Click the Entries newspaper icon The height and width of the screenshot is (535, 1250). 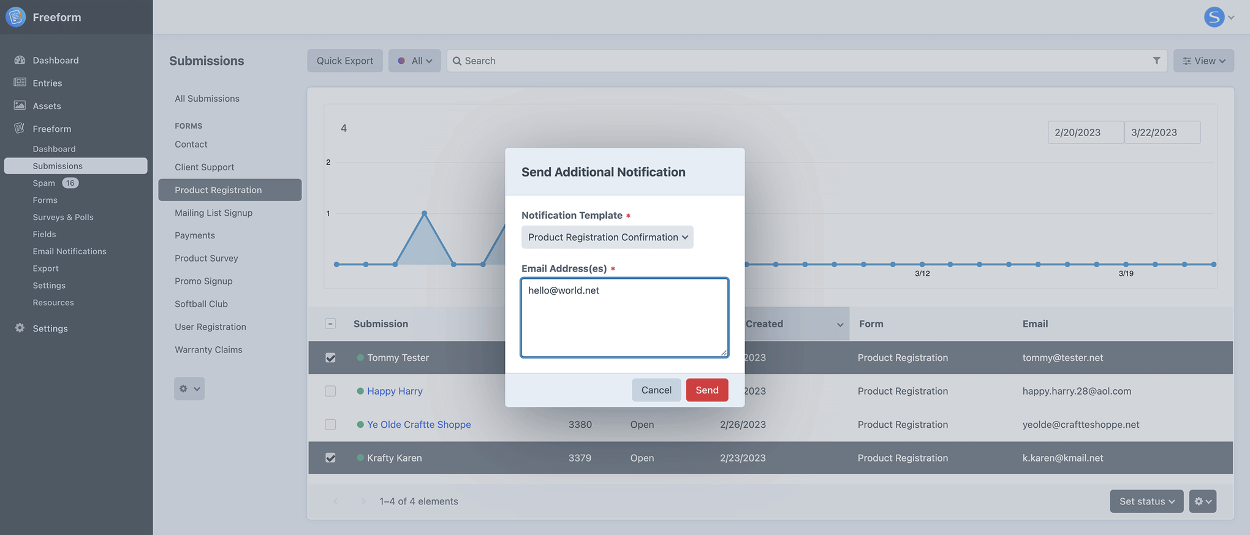pos(20,83)
